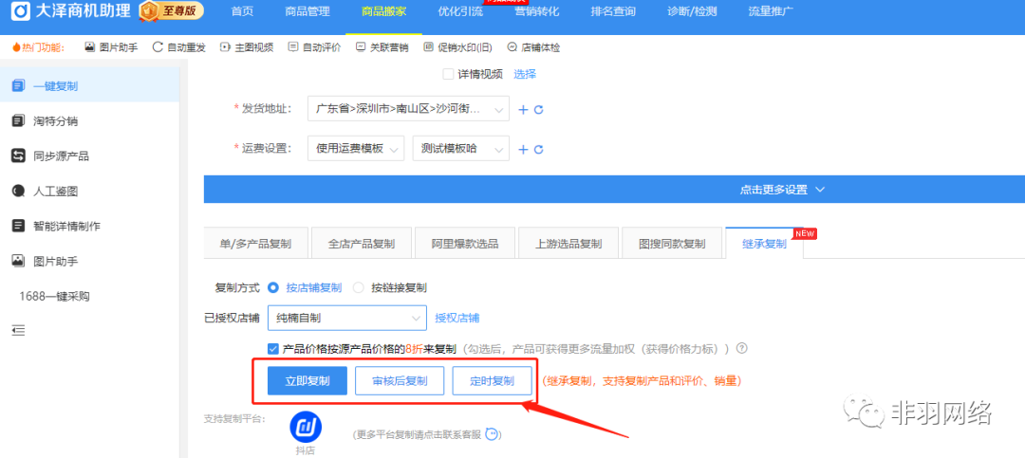
Task: Click the 抖店 platform icon
Action: click(x=306, y=427)
